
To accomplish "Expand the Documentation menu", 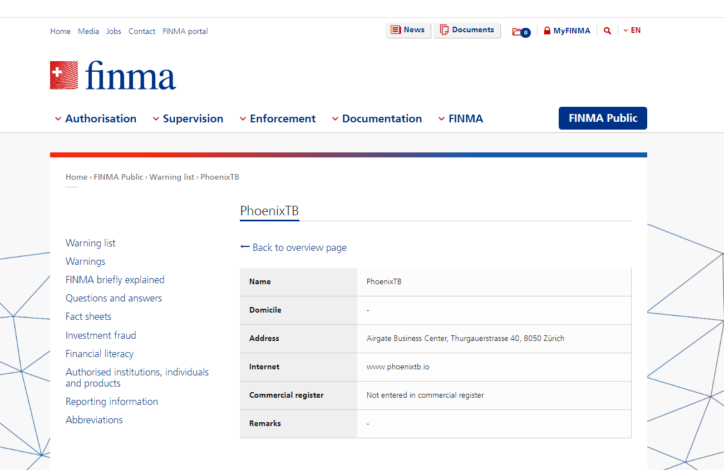I will click(x=377, y=118).
